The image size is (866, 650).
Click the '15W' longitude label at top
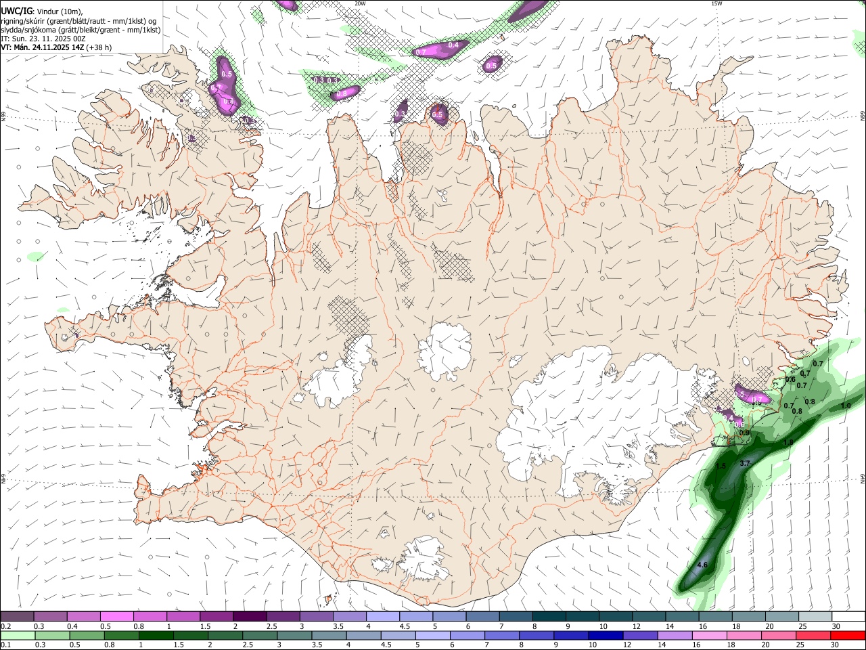[716, 3]
